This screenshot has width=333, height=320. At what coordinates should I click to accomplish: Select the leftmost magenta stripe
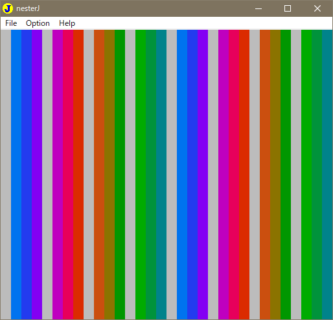(x=58, y=175)
